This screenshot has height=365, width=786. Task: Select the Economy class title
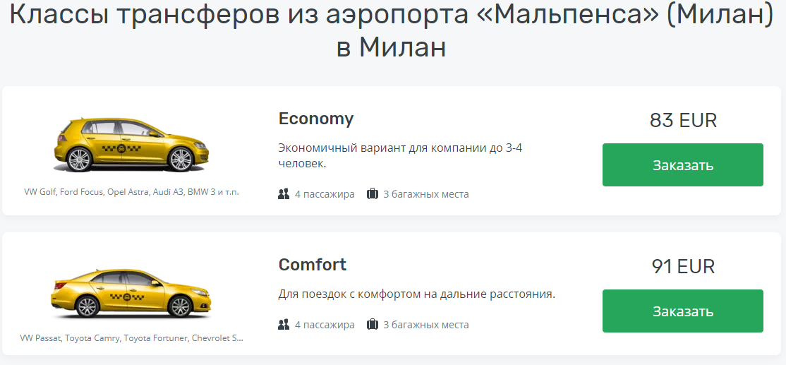[x=316, y=118]
